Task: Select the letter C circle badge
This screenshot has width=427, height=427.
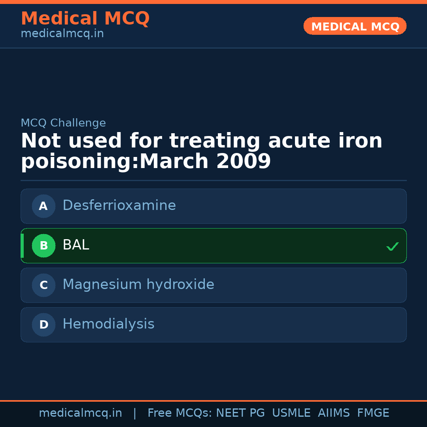Action: click(x=43, y=285)
